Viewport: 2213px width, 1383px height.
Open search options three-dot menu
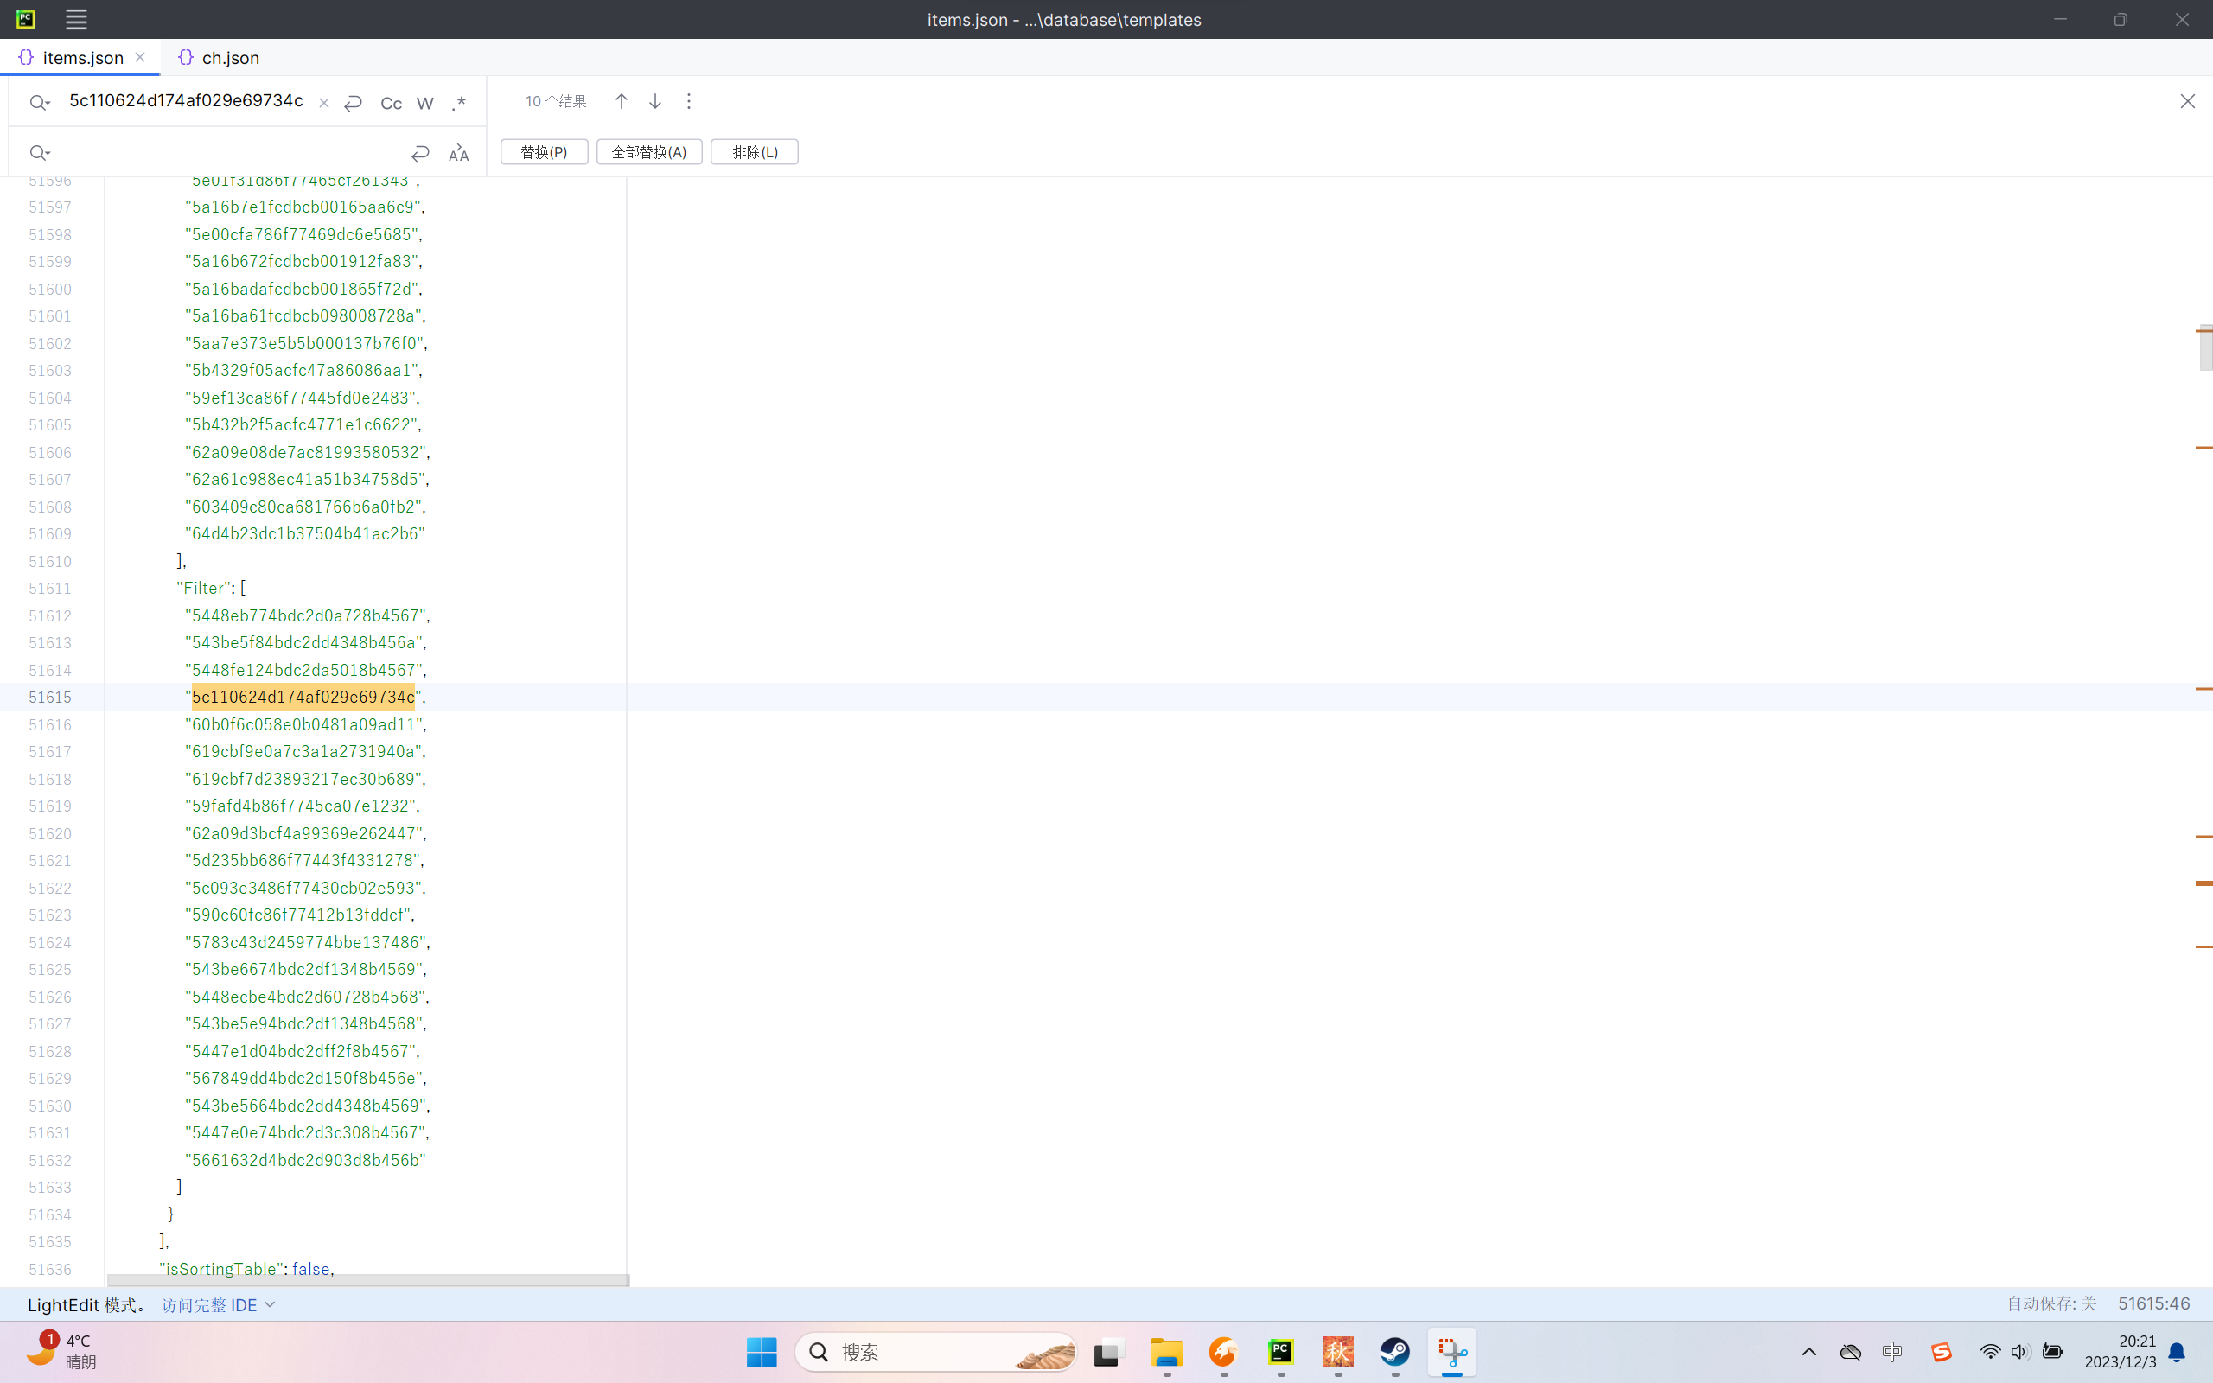pyautogui.click(x=689, y=101)
